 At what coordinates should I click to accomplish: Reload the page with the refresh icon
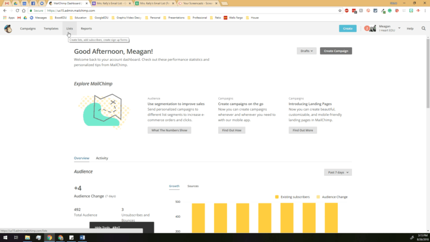pyautogui.click(x=17, y=11)
